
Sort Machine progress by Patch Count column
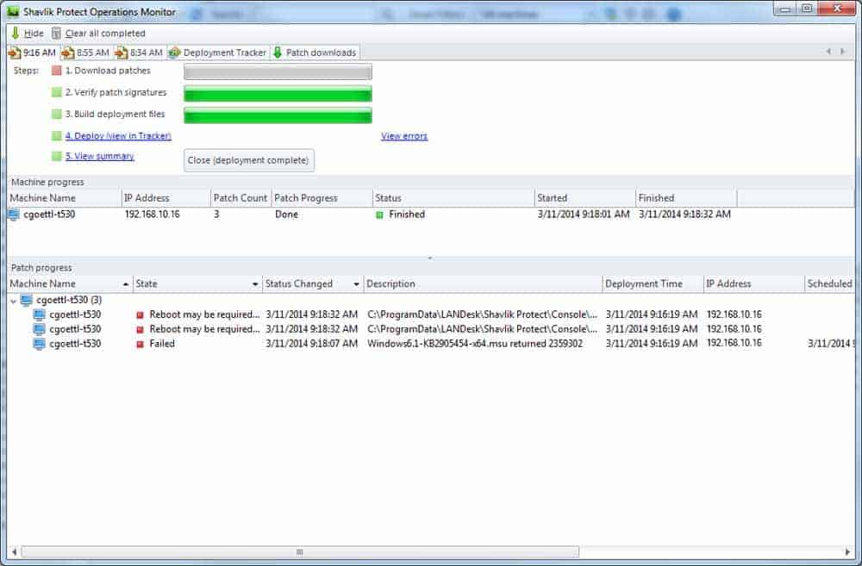click(240, 198)
